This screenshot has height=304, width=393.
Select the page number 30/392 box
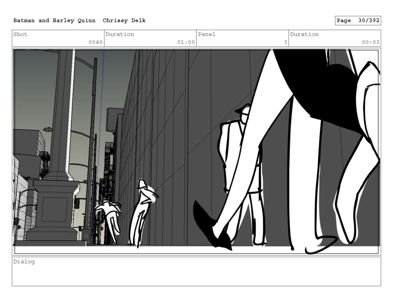coord(358,21)
